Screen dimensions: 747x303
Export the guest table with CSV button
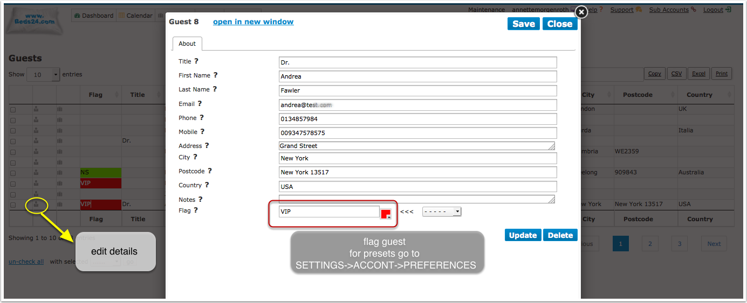676,74
